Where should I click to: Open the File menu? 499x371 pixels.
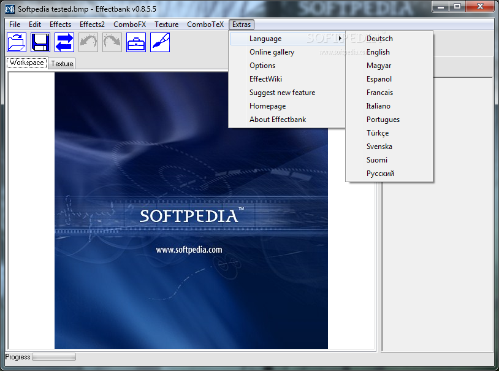(x=15, y=25)
